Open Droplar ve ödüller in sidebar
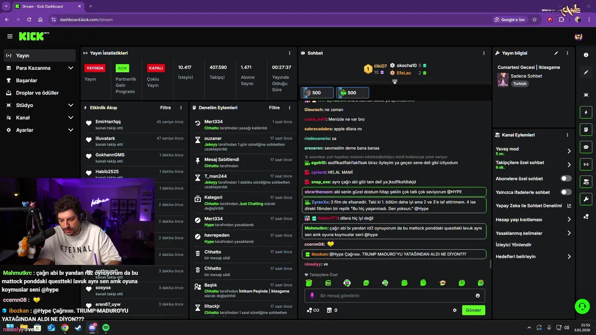 [x=40, y=93]
